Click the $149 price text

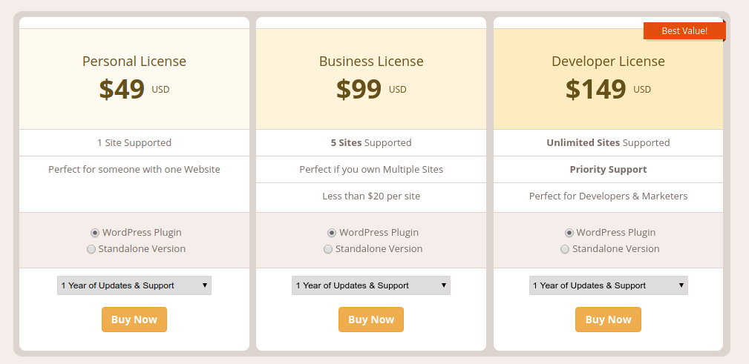[x=595, y=89]
